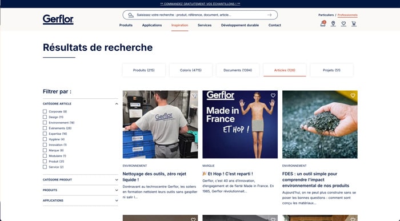Click the MARQUE label above Et Hop article

click(x=209, y=166)
